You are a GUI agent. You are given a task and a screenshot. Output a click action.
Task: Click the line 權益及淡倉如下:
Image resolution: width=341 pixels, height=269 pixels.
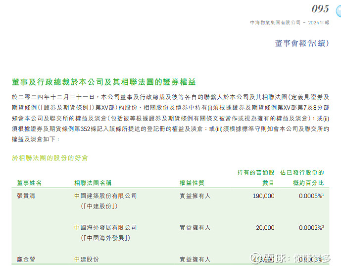click(x=36, y=139)
